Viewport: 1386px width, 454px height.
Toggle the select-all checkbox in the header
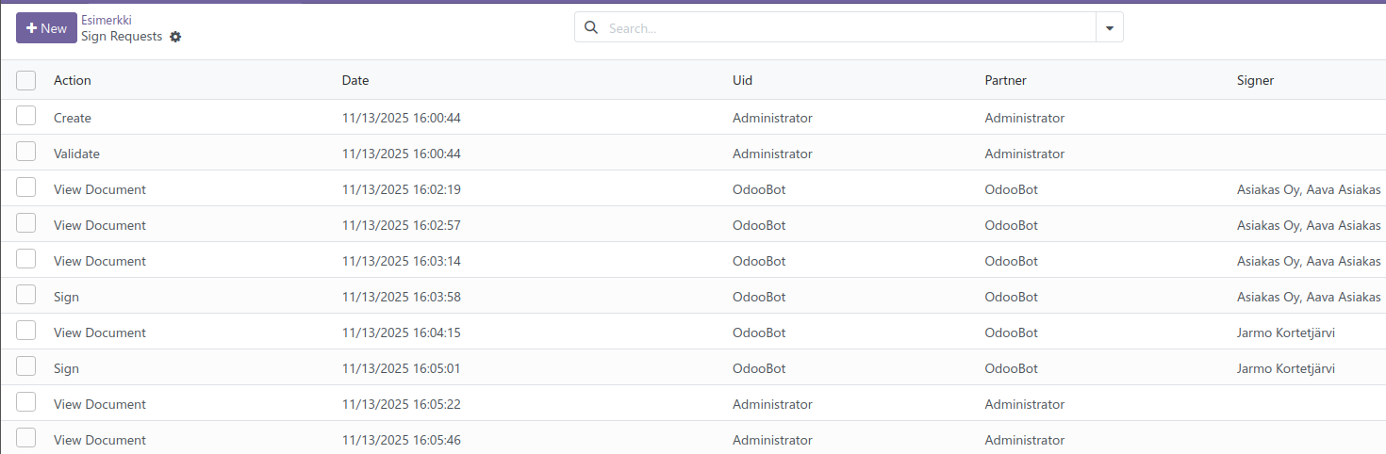tap(26, 81)
